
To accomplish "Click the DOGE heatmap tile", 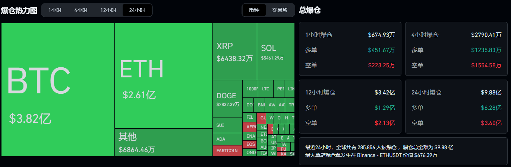I will point(227,99).
